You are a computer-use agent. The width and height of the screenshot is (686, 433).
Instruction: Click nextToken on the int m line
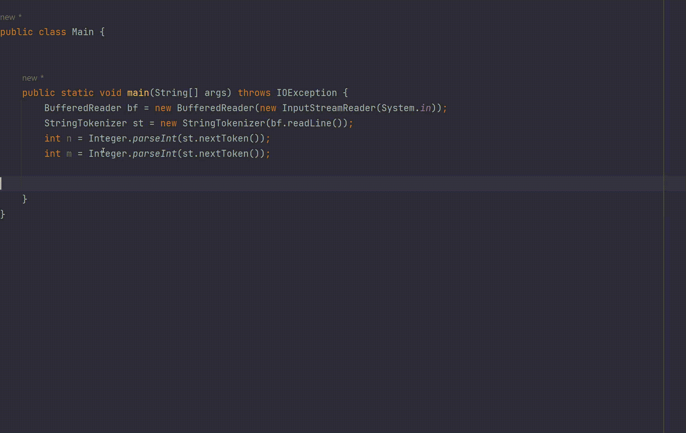(x=224, y=154)
